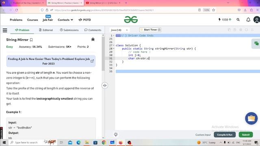Viewport: 260px width, 146px height.
Task: Expand the Contests dropdown
Action: coord(65,20)
